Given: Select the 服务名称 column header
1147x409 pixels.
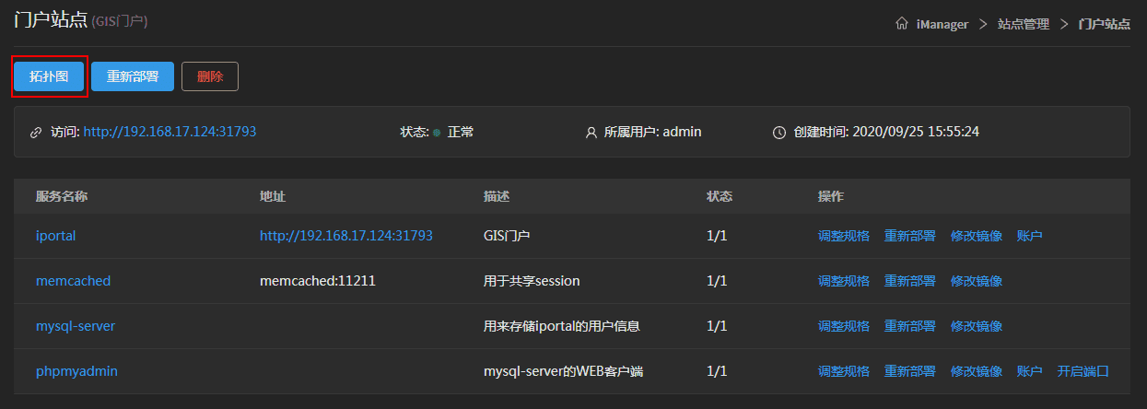Looking at the screenshot, I should pos(62,196).
